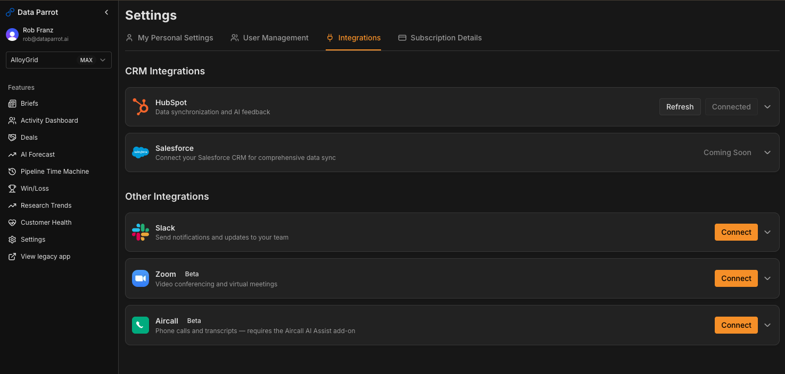Collapse the sidebar using the arrow icon
Screen dimensions: 785x374
point(106,12)
